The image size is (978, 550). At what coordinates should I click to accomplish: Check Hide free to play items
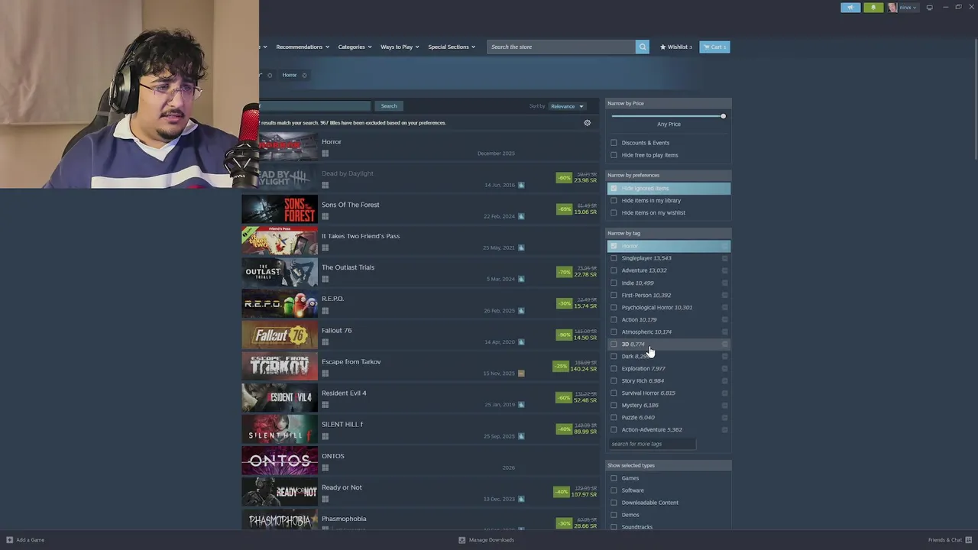tap(614, 155)
